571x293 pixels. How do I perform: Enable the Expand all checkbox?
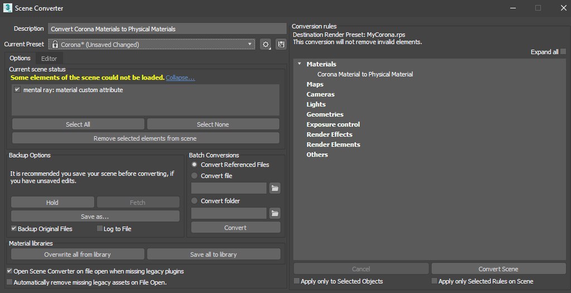(563, 52)
